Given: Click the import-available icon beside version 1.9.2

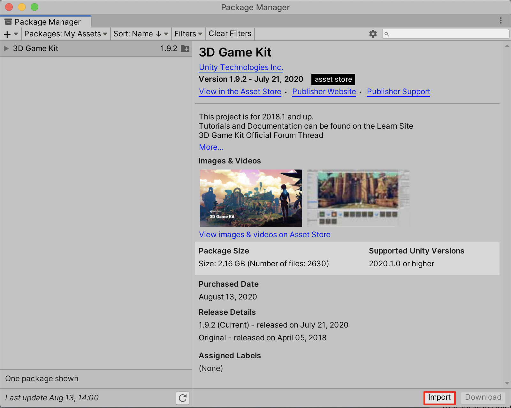Looking at the screenshot, I should coord(185,49).
